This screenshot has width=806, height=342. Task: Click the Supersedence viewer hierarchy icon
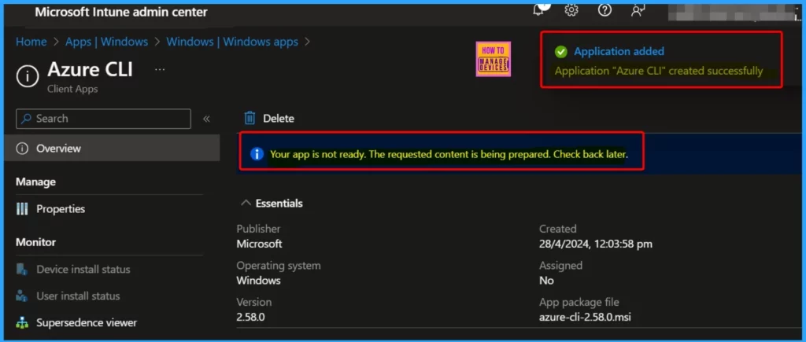coord(22,323)
